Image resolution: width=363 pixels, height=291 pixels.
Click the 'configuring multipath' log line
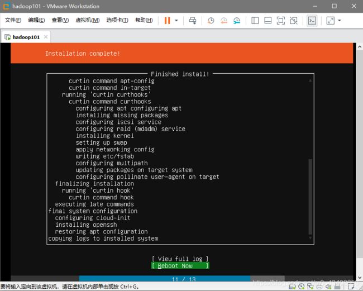pyautogui.click(x=112, y=163)
